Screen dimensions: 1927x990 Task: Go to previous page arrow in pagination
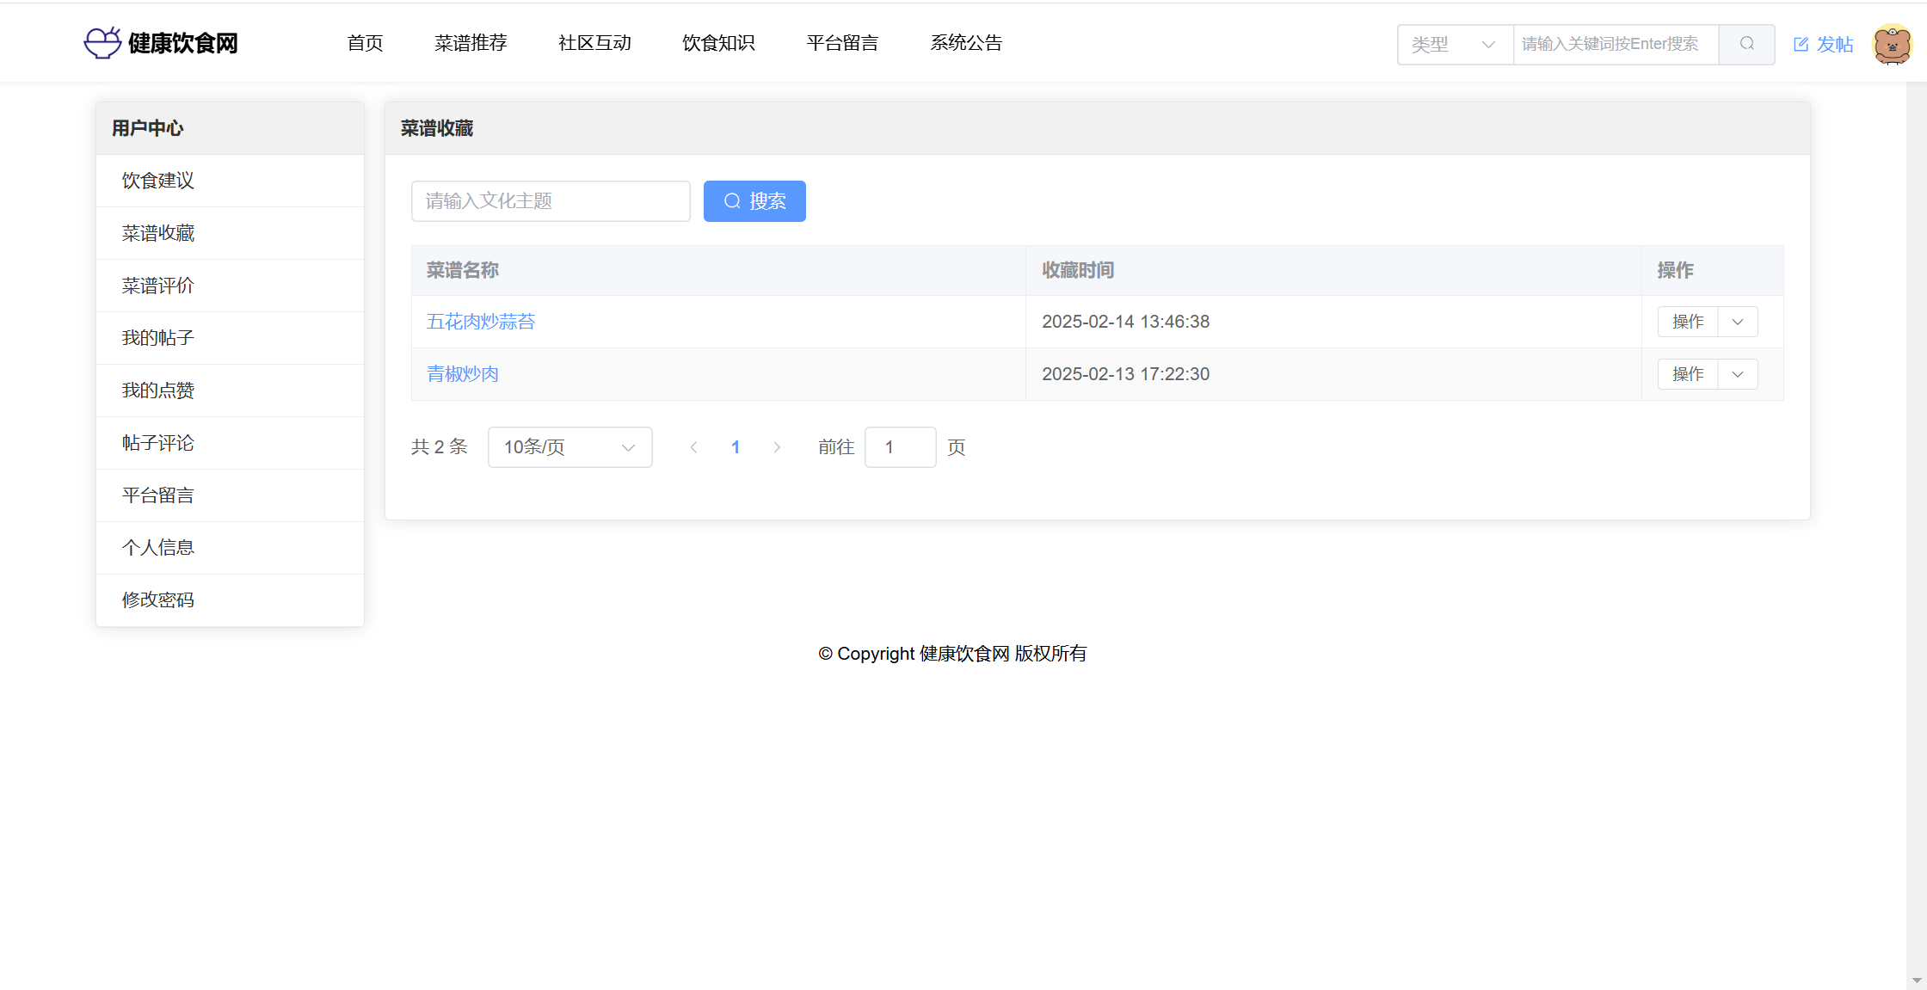693,447
